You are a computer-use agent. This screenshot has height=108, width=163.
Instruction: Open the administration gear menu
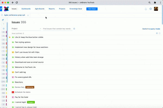[x=151, y=9]
